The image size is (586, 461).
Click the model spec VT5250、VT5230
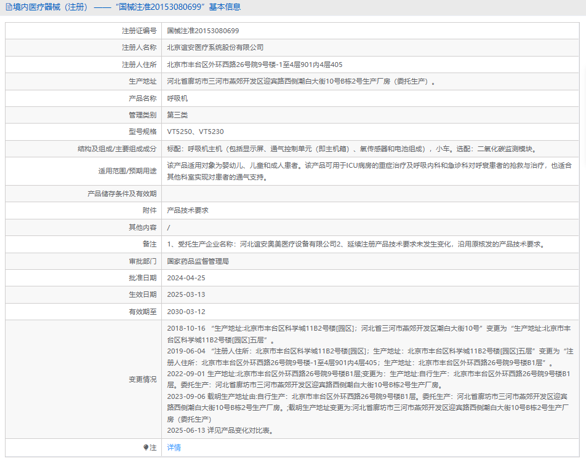pyautogui.click(x=195, y=132)
